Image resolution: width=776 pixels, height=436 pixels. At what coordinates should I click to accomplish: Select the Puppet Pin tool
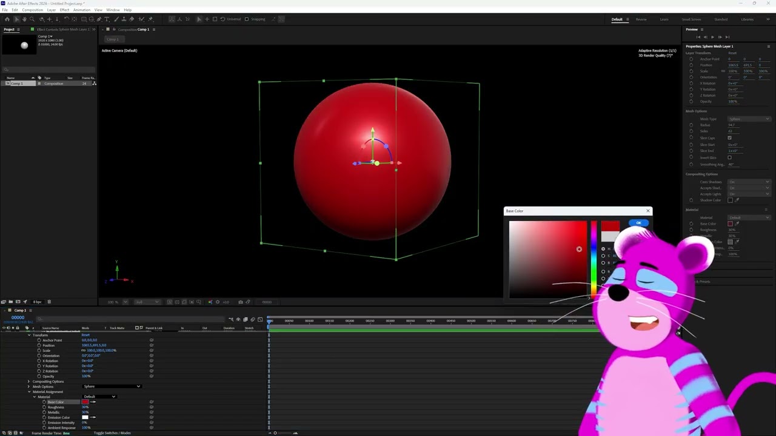coord(150,19)
